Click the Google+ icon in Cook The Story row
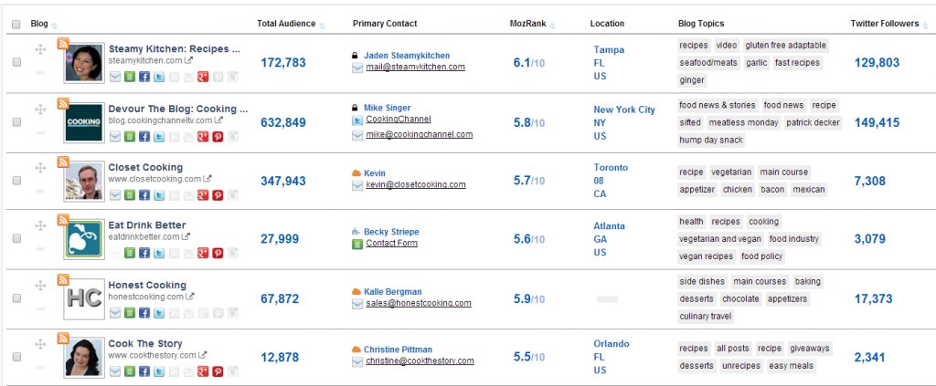This screenshot has height=386, width=936. (203, 371)
